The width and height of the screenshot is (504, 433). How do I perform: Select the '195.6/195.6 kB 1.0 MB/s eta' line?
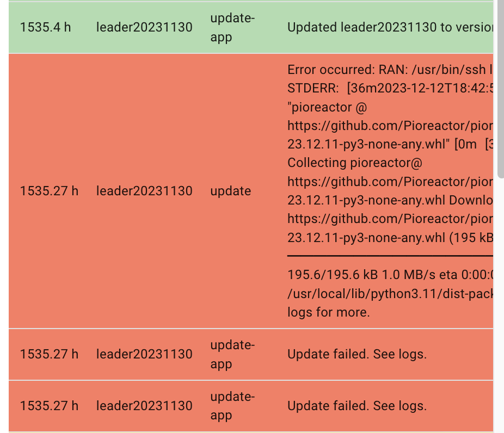(x=390, y=275)
